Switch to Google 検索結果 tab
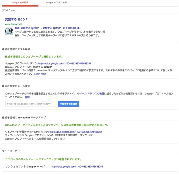Image resolution: width=179 pixels, height=175 pixels. coord(20,2)
